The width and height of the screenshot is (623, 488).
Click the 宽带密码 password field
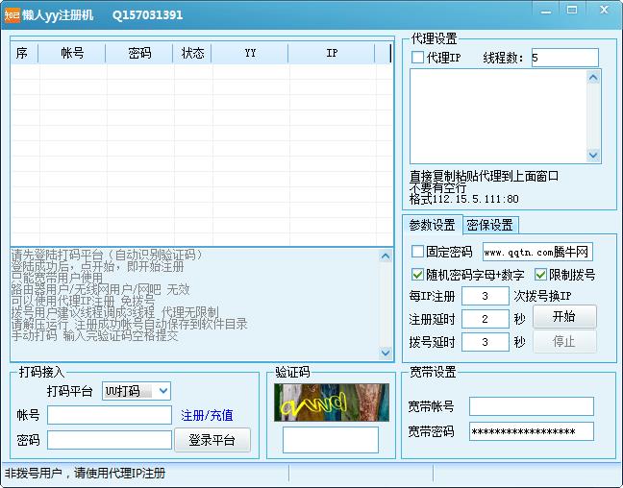point(531,431)
